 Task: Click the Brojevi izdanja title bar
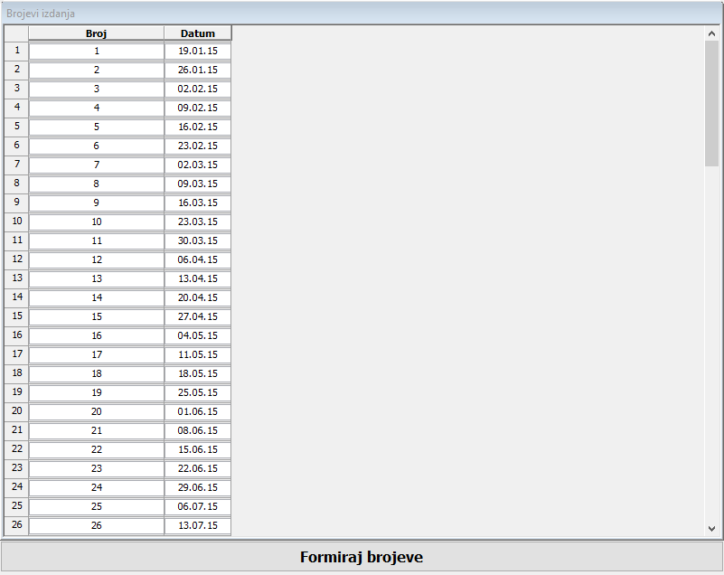point(362,14)
